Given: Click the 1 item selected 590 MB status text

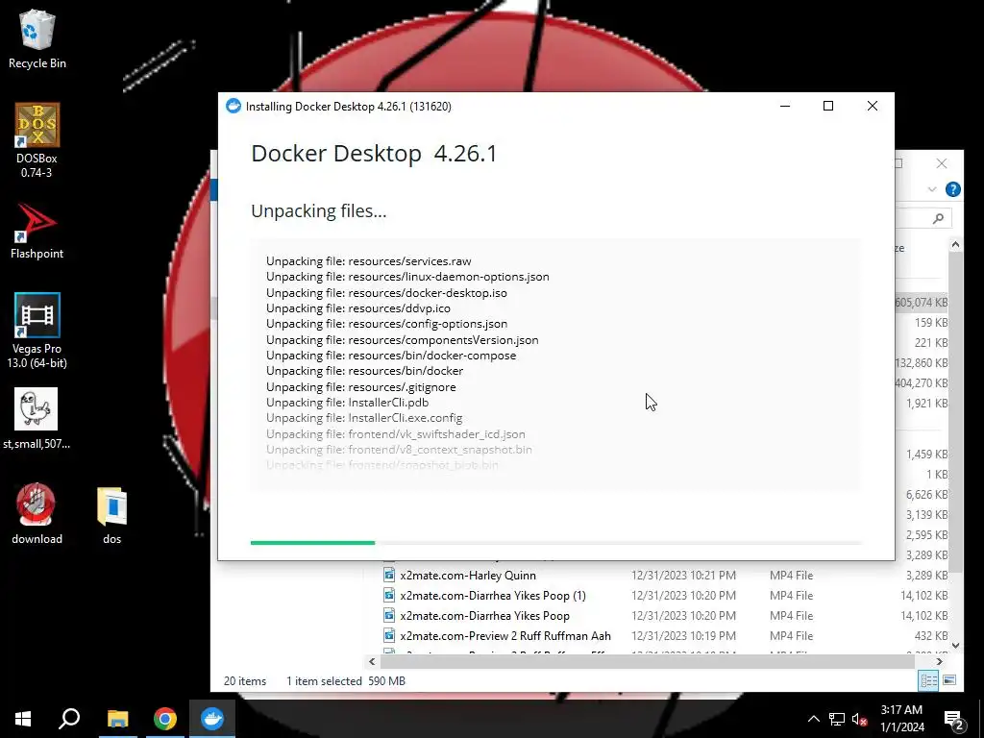Looking at the screenshot, I should (346, 681).
